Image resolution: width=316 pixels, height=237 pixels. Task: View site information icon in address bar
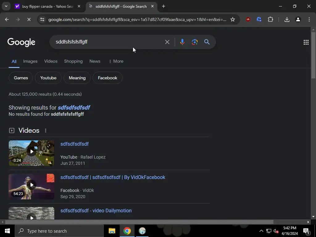tap(42, 19)
